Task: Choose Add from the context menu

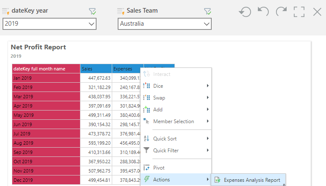Action: pyautogui.click(x=176, y=109)
